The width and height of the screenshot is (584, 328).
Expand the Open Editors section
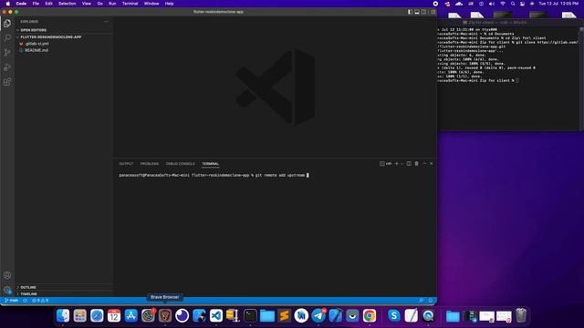click(64, 30)
